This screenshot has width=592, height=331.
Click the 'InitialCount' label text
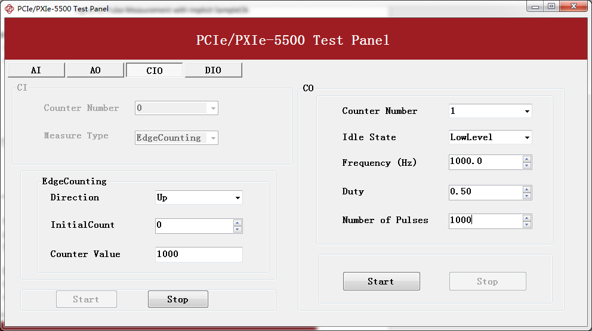coord(82,225)
